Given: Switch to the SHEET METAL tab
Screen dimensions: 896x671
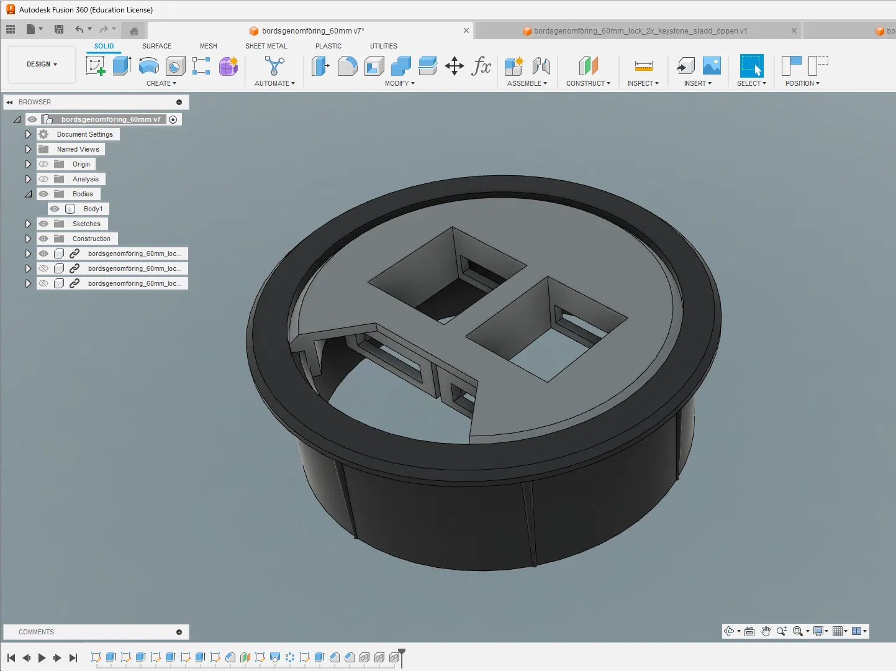Looking at the screenshot, I should pos(266,46).
